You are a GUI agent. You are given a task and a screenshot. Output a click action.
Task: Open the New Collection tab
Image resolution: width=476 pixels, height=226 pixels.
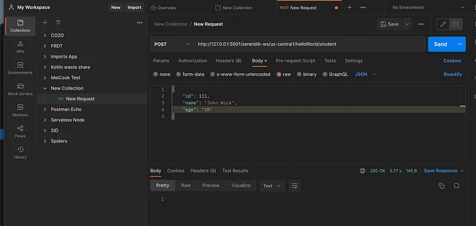[234, 8]
